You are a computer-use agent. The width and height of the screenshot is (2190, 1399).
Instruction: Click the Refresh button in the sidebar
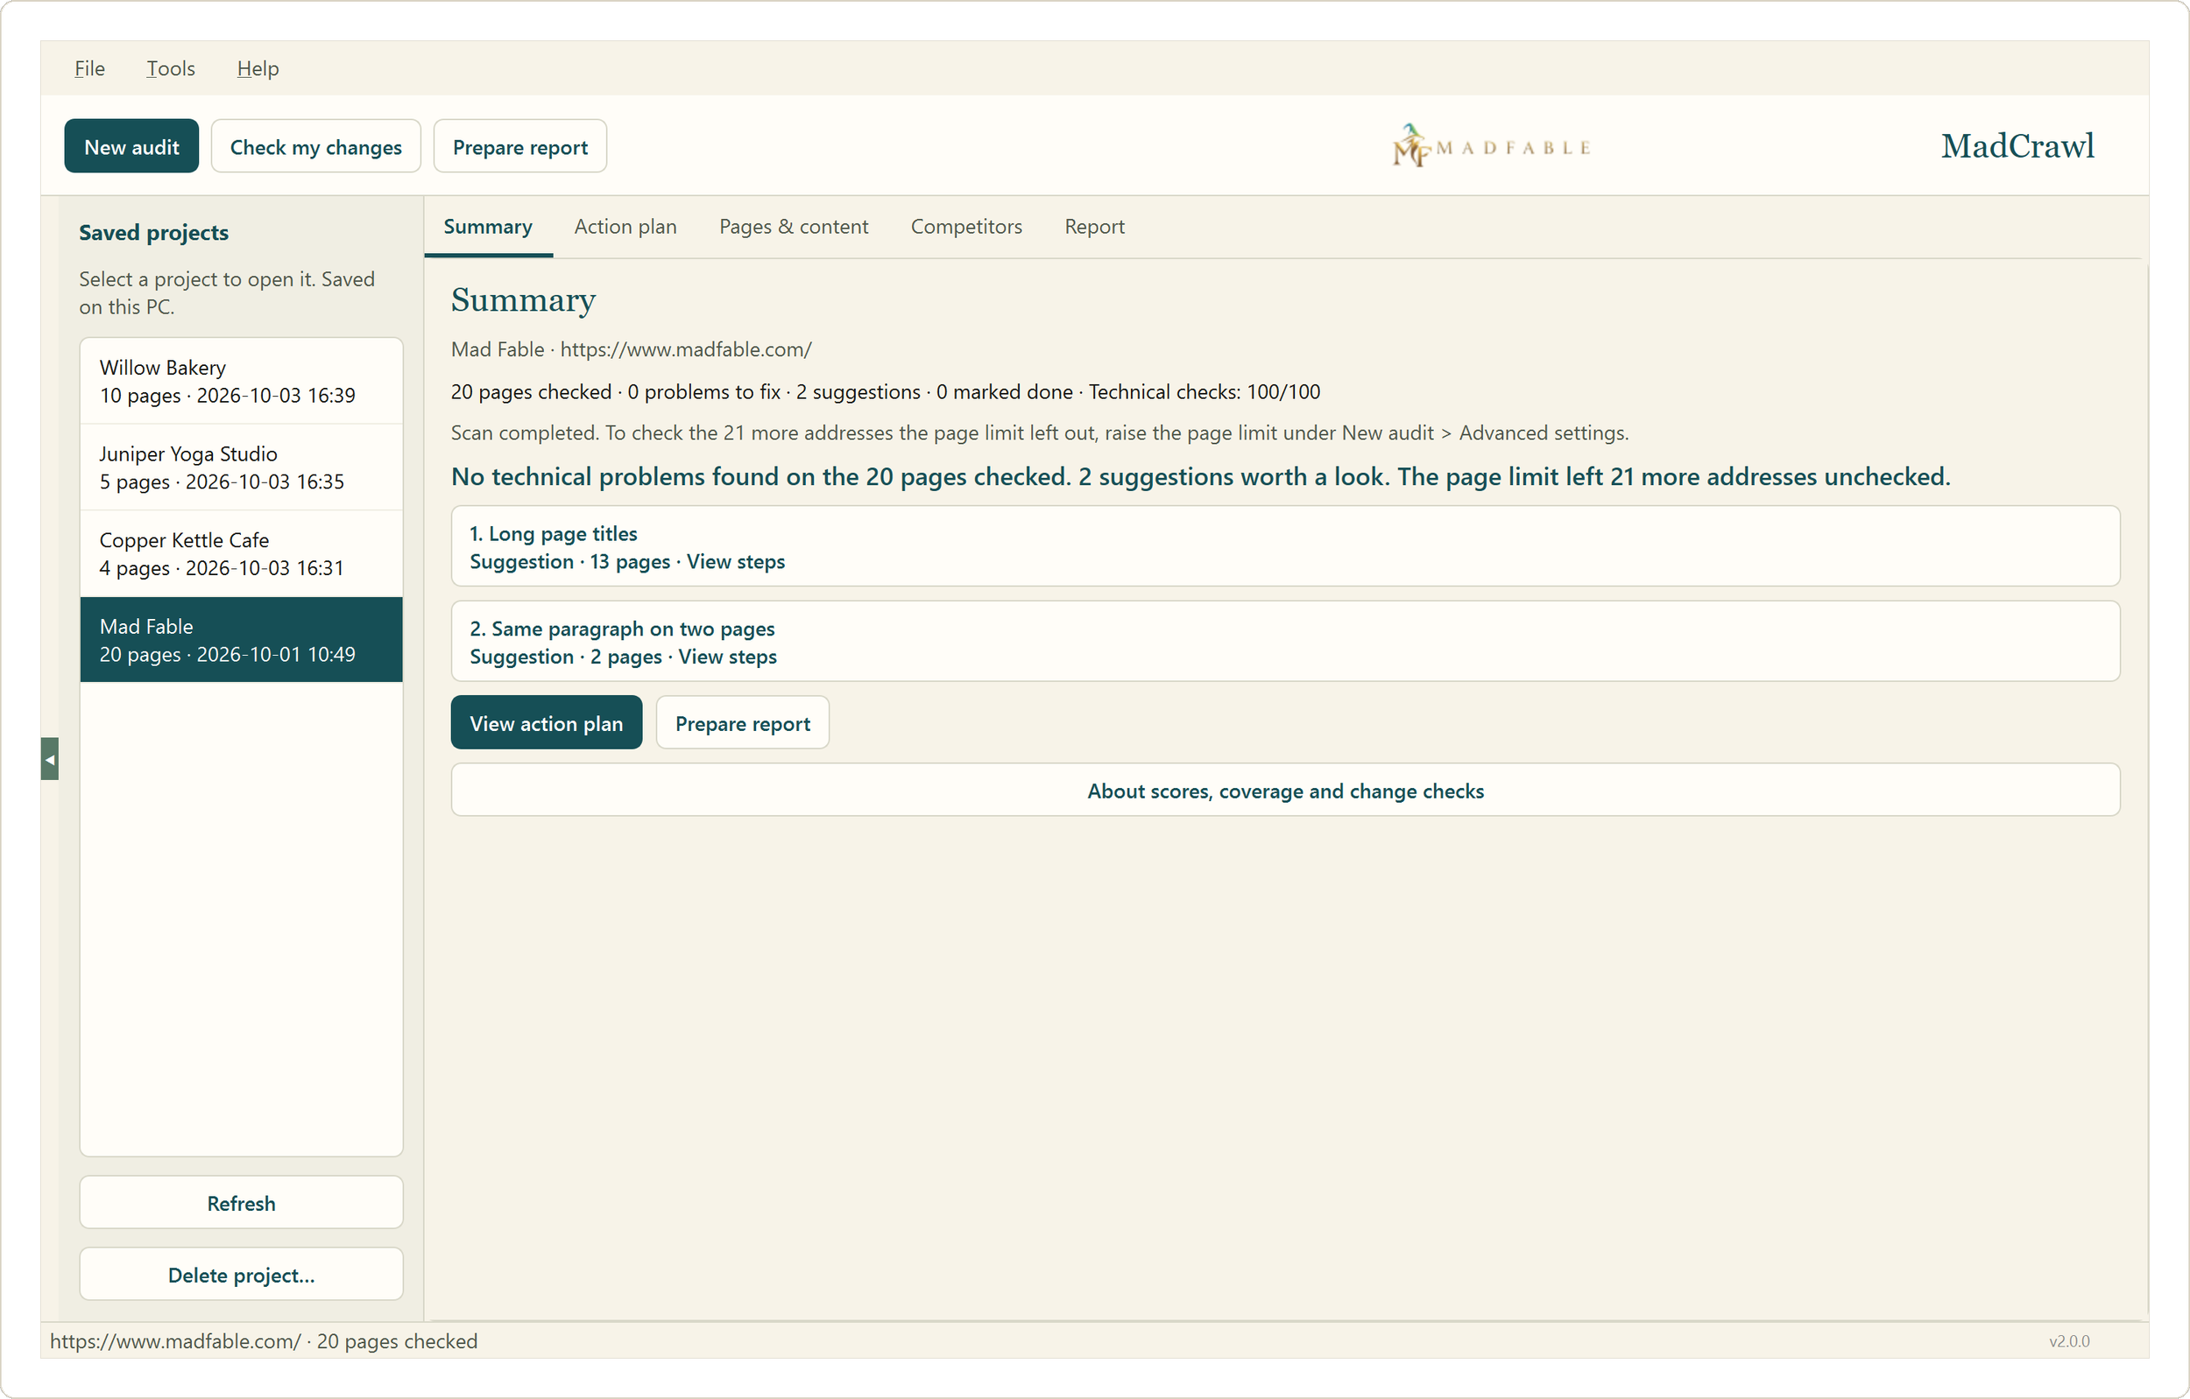pos(241,1203)
